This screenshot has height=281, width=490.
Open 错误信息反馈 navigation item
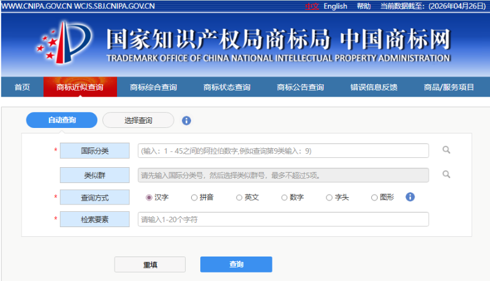point(374,87)
